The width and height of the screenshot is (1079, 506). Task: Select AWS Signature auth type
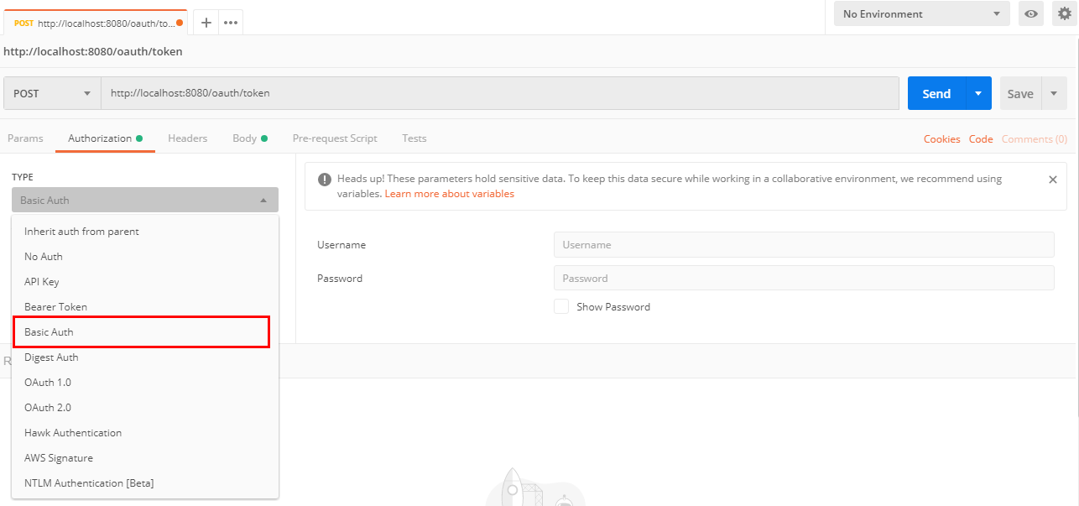point(145,457)
